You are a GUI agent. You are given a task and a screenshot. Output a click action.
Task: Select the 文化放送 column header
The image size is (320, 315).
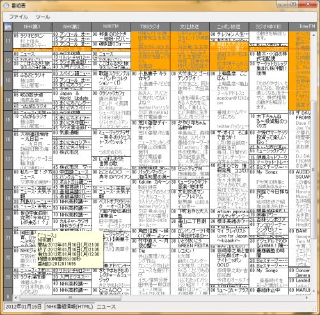190,27
